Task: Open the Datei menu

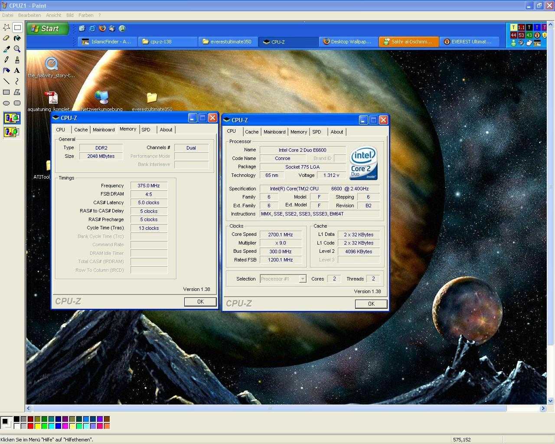Action: [7, 15]
